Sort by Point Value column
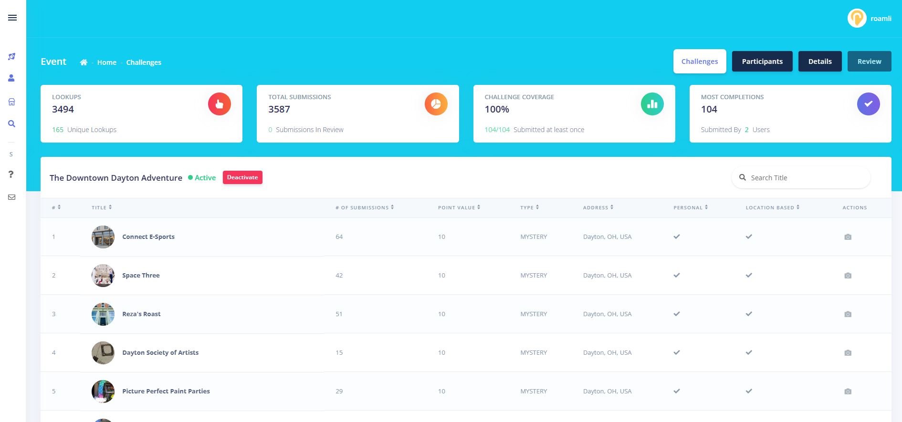This screenshot has width=902, height=422. coord(459,207)
